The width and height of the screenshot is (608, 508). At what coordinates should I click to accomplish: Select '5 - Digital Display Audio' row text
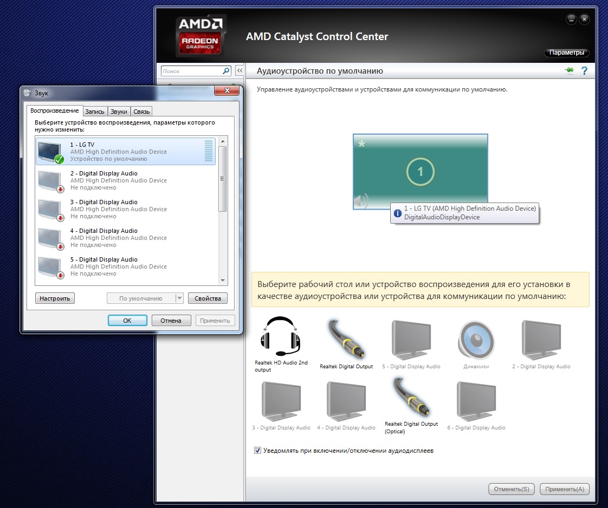click(x=104, y=259)
